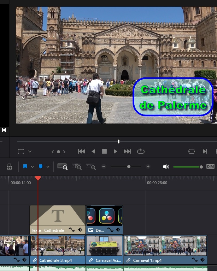Zoom out timeline with minus icon

(x=104, y=166)
